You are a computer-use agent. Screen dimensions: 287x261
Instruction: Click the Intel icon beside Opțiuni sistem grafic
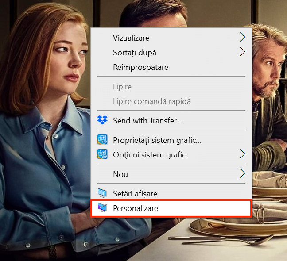pos(102,154)
